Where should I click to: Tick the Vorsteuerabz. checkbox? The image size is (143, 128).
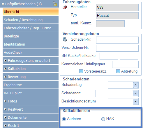pyautogui.click(x=81, y=71)
